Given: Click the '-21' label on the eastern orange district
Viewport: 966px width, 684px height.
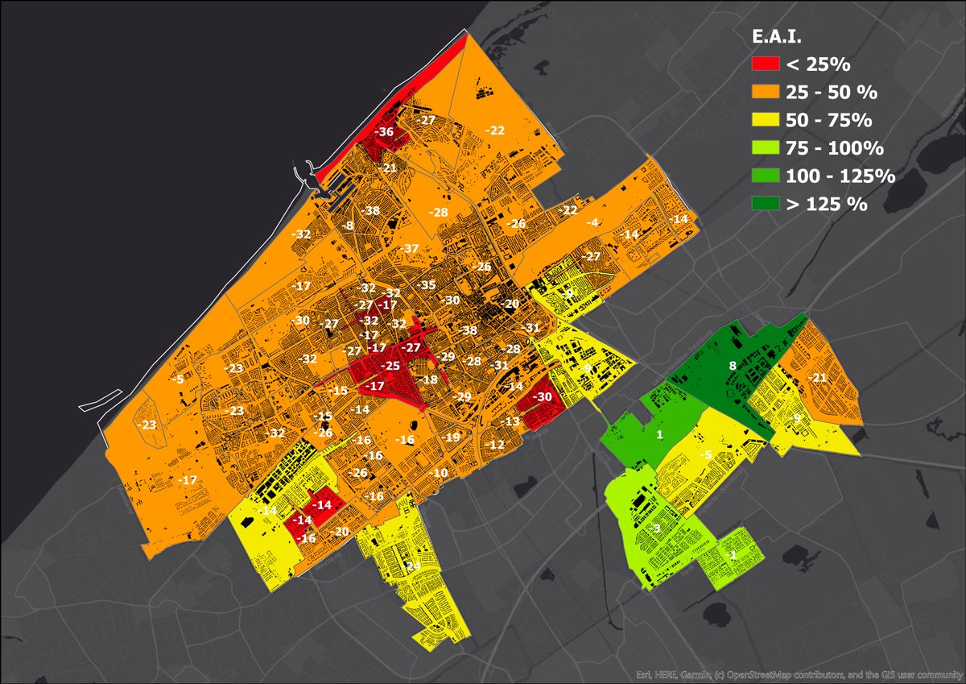Looking at the screenshot, I should [817, 378].
